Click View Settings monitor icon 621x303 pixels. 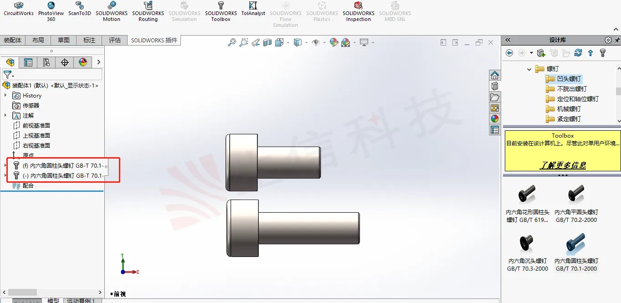364,42
